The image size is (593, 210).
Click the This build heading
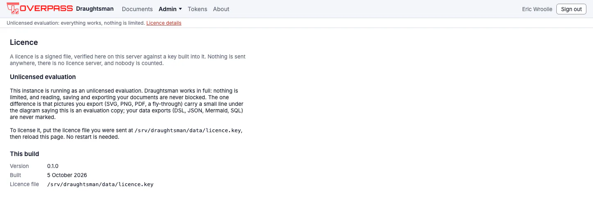click(x=24, y=154)
